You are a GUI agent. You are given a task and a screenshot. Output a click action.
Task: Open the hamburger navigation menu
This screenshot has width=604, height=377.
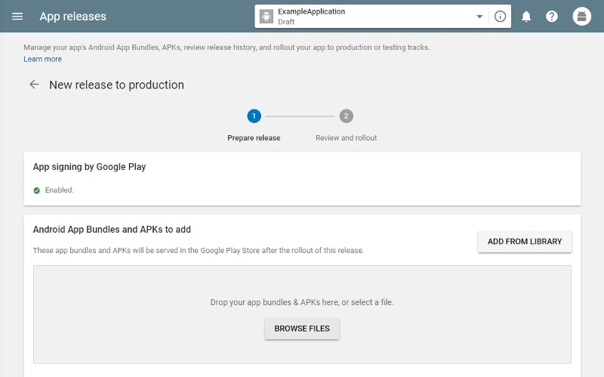point(17,17)
